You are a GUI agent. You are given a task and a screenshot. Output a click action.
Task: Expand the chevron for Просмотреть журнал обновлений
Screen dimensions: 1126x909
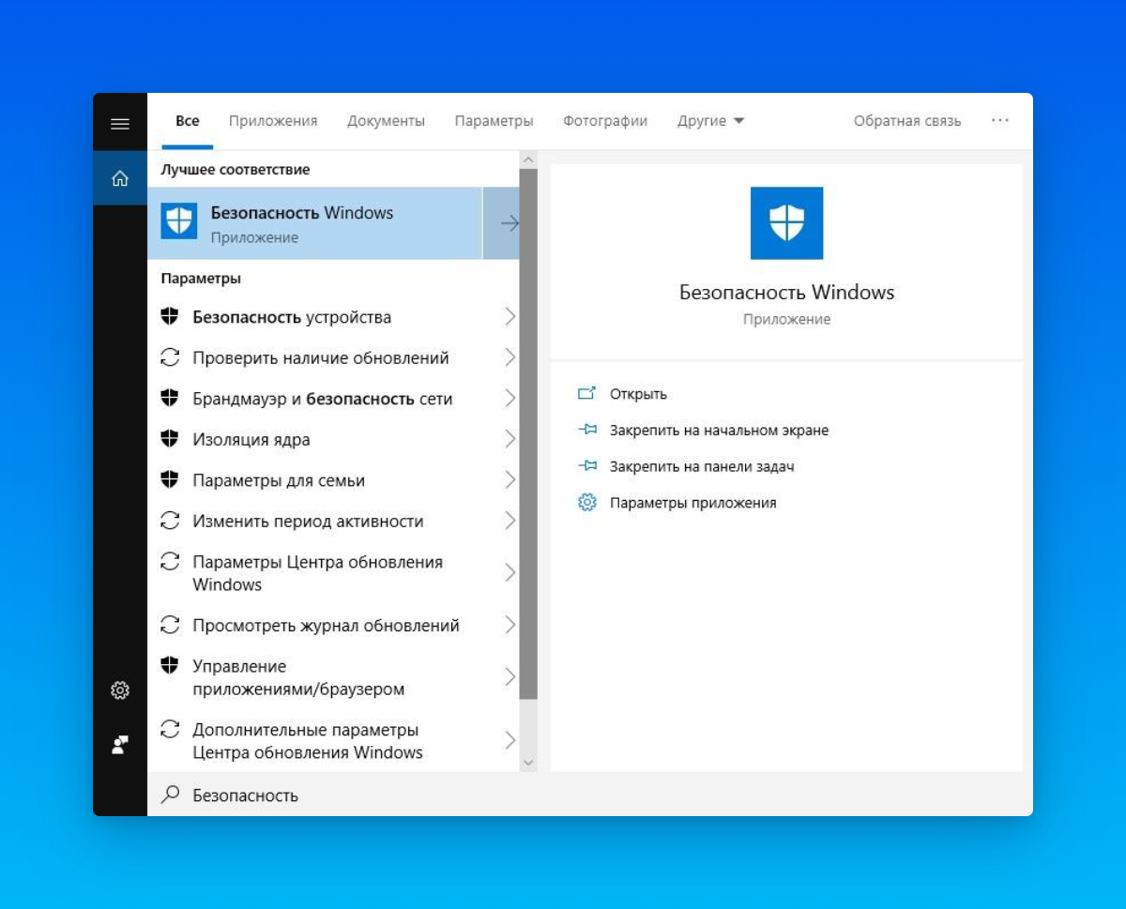tap(510, 625)
